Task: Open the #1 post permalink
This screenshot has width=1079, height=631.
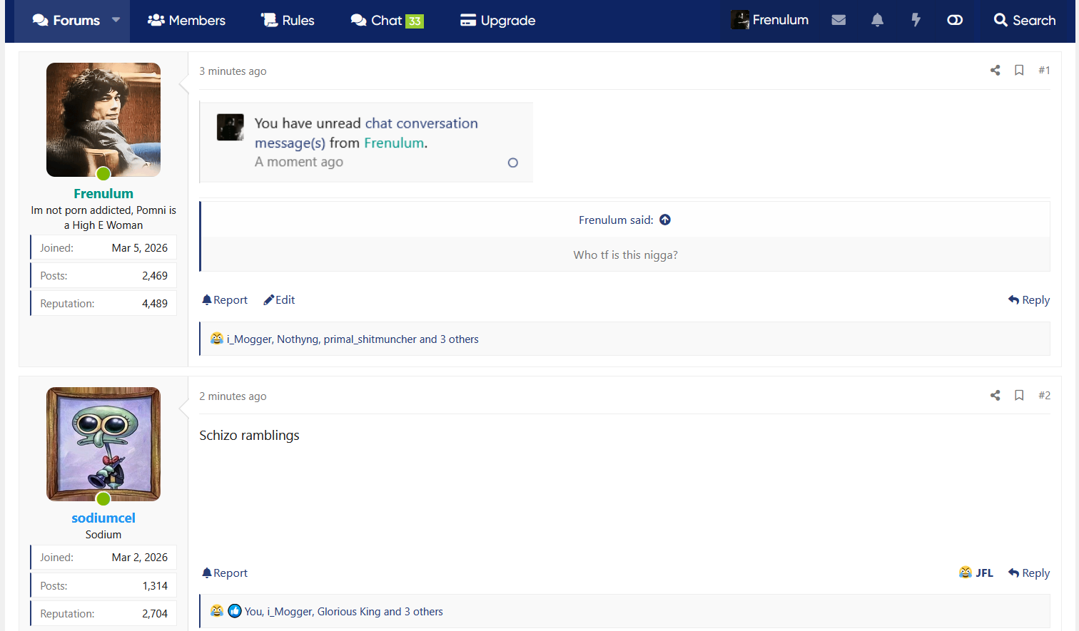Action: point(1044,70)
